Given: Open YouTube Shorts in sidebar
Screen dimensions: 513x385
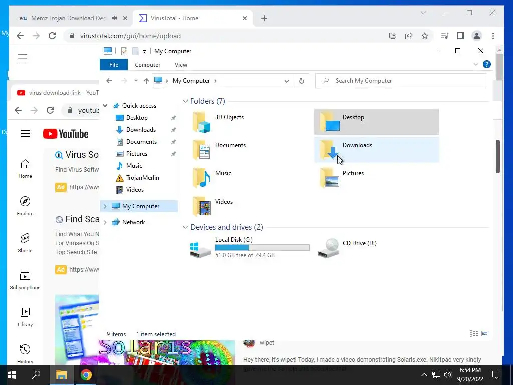Looking at the screenshot, I should coord(25,243).
